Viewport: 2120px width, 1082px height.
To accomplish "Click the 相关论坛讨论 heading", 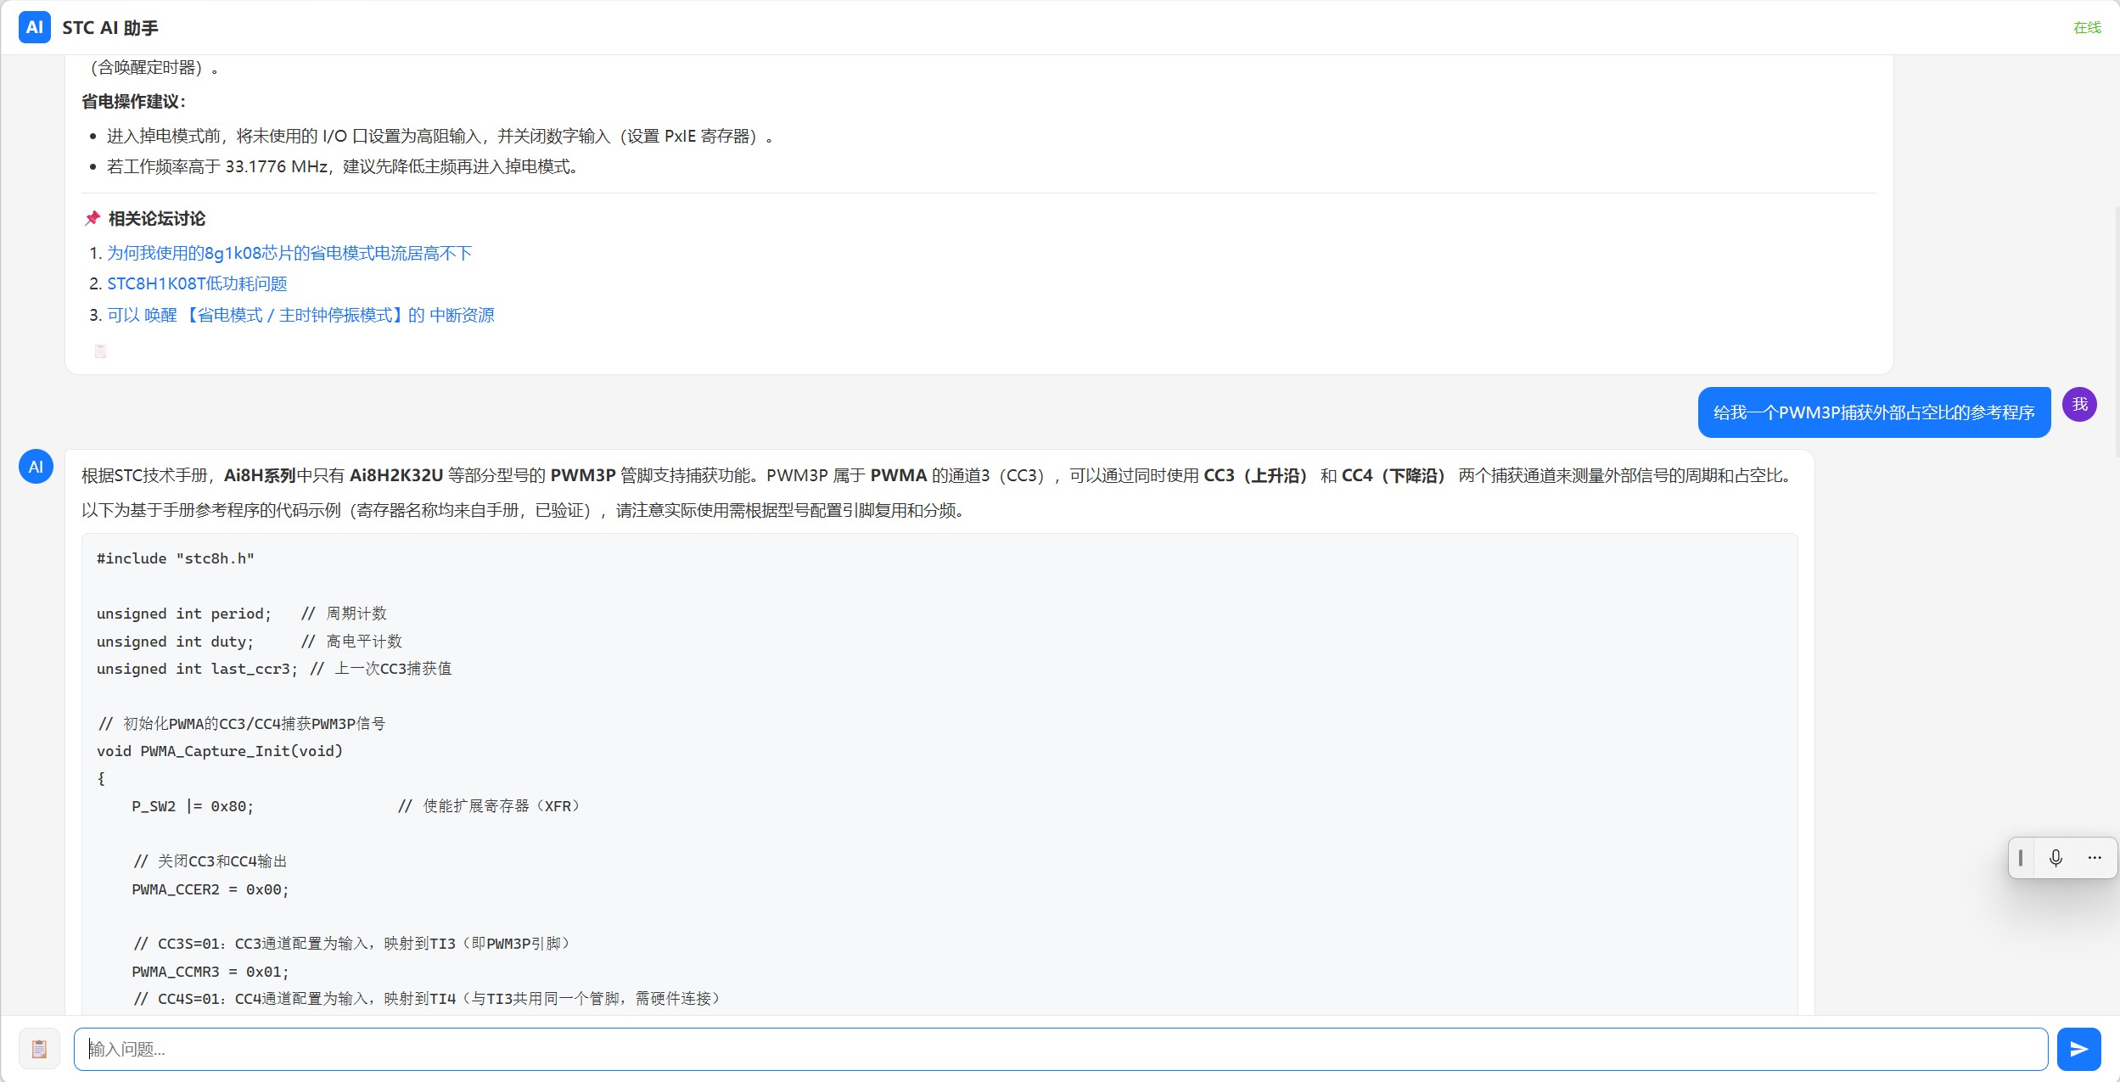I will pos(157,219).
